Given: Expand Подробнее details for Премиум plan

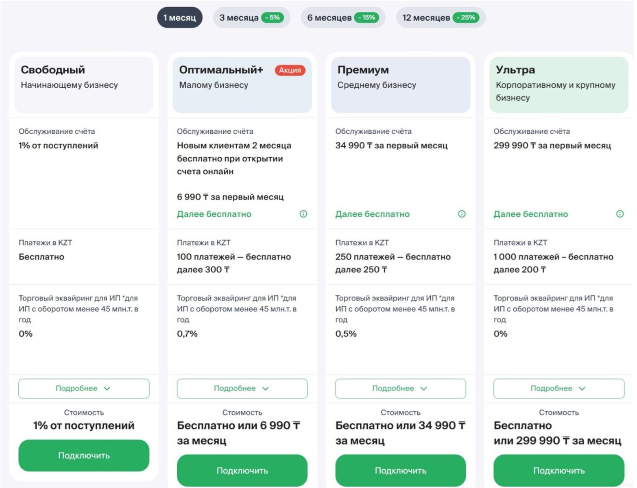Looking at the screenshot, I should (400, 388).
